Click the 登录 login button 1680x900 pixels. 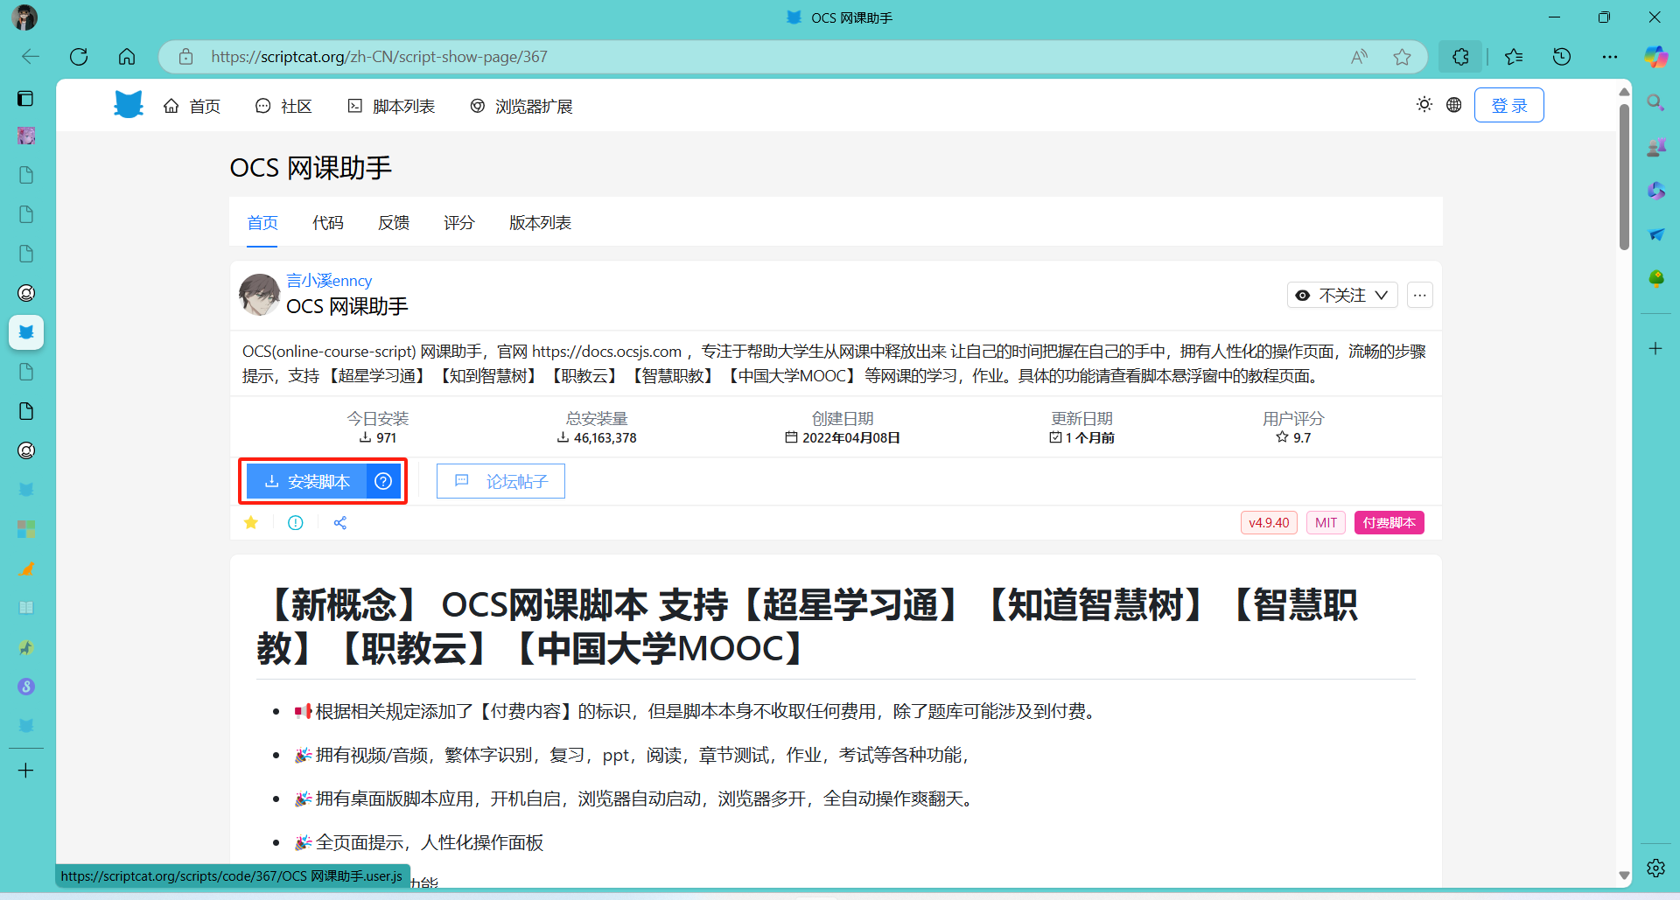click(1509, 105)
